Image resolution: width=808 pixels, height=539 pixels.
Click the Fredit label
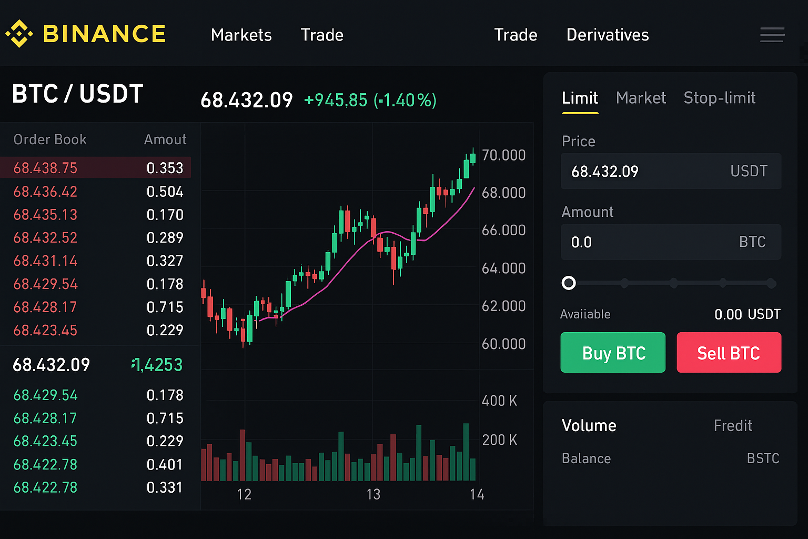tap(733, 426)
